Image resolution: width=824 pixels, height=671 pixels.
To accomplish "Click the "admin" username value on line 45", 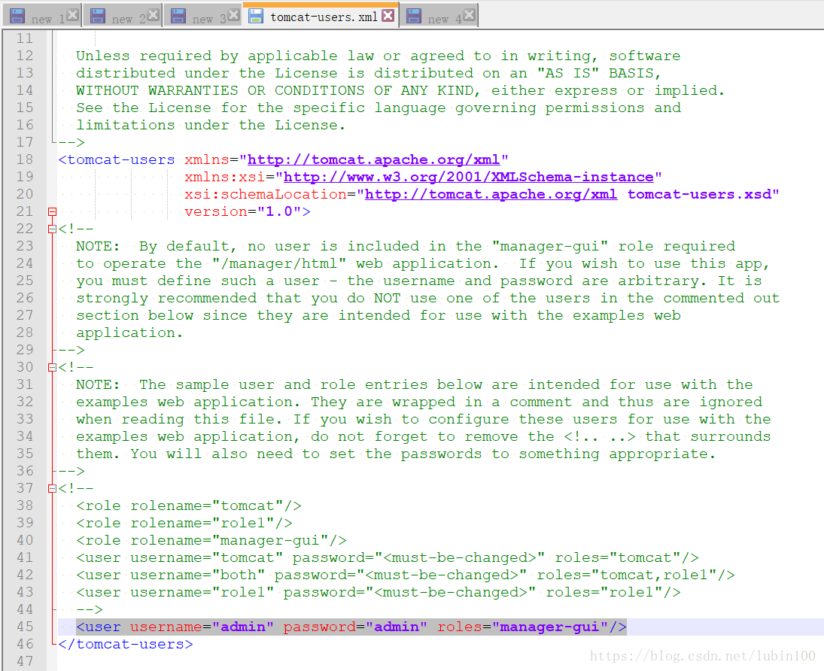I will (x=243, y=627).
